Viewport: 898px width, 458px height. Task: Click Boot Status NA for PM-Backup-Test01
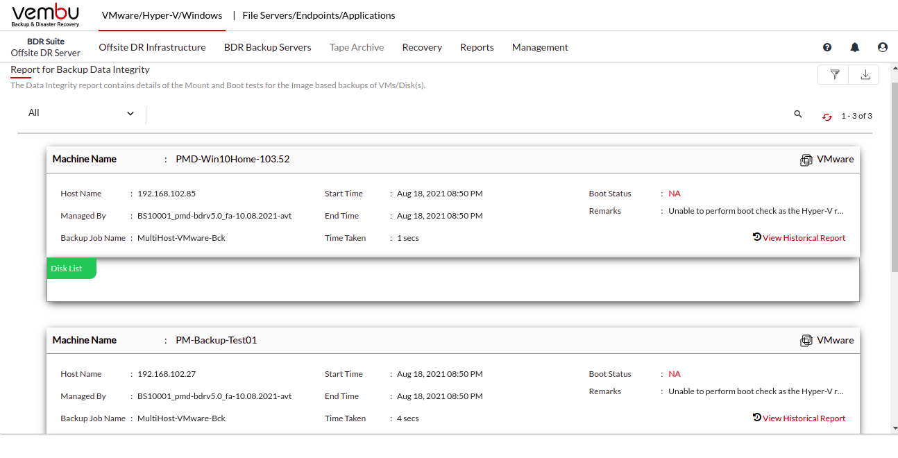click(x=675, y=374)
